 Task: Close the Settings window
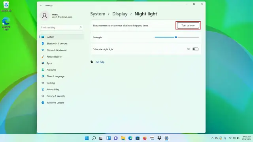click(x=202, y=4)
